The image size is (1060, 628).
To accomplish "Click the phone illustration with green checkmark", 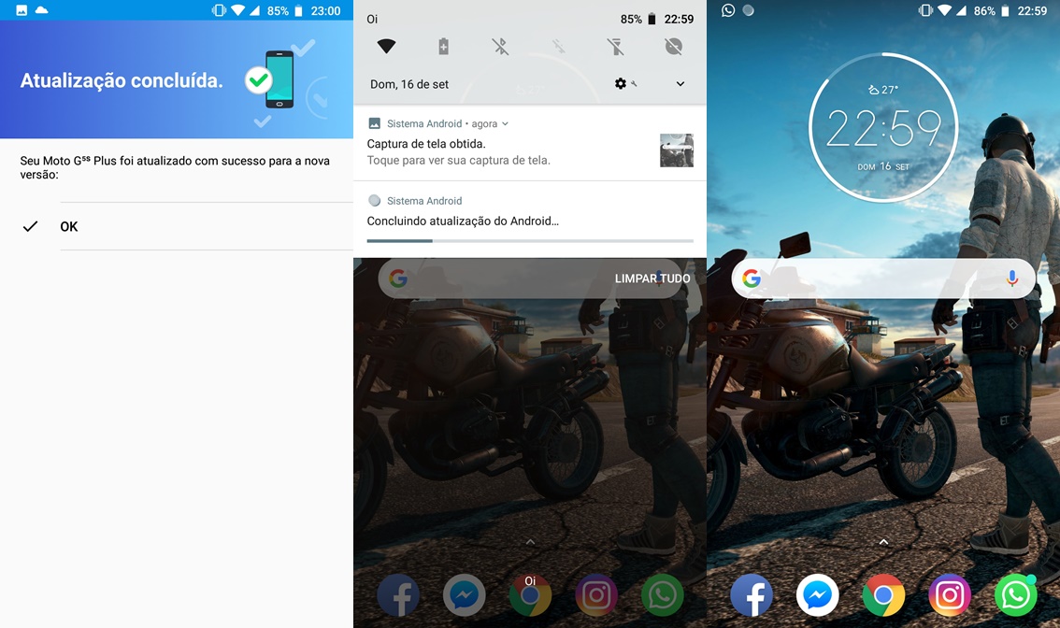I will tap(272, 79).
